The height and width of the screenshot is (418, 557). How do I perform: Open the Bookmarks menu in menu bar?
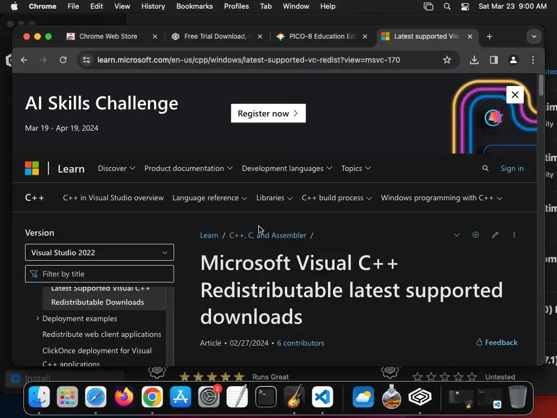coord(195,7)
